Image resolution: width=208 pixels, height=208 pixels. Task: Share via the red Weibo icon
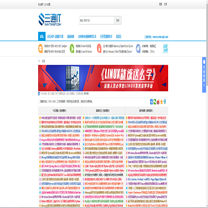click(158, 102)
